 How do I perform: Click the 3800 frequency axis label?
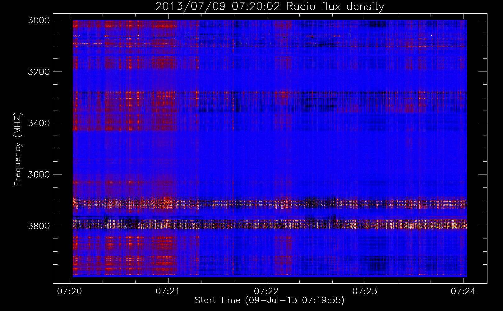coord(39,226)
